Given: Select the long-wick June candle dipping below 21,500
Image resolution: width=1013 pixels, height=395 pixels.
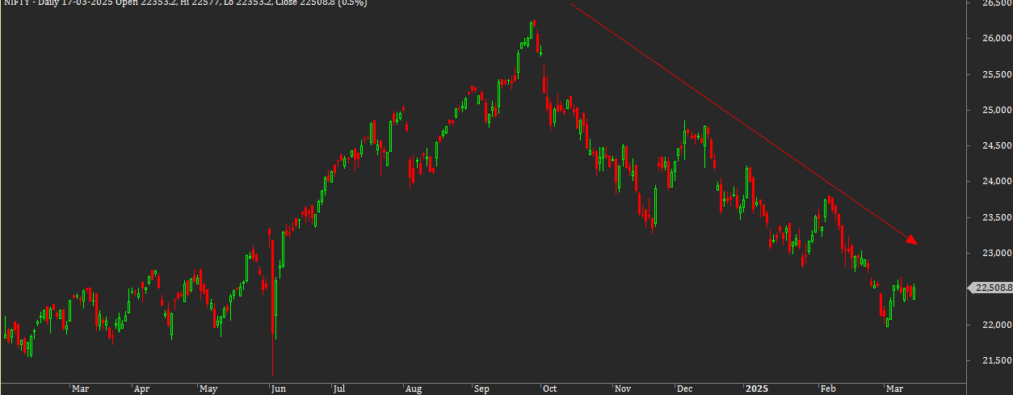Looking at the screenshot, I should 273,307.
